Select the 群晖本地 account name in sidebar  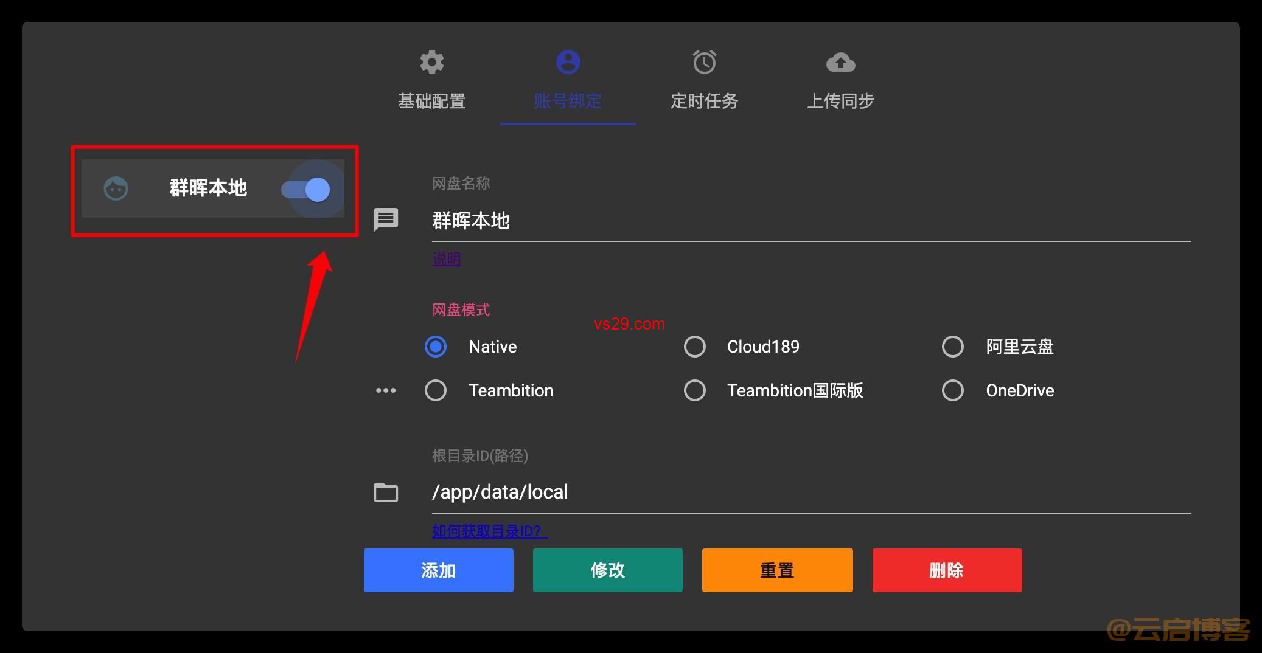208,188
